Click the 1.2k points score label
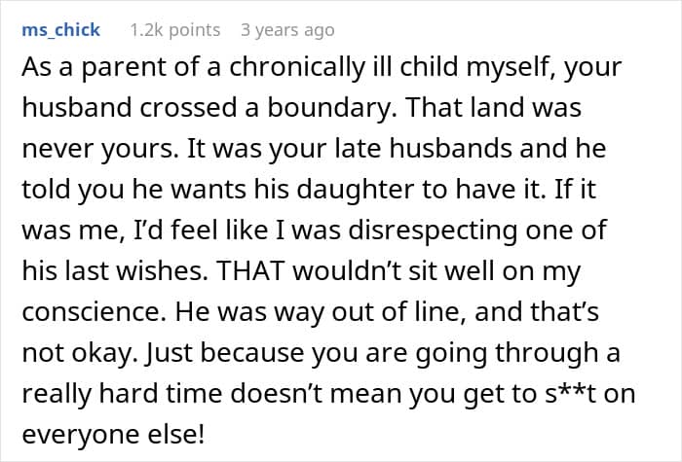682x462 pixels. point(175,30)
